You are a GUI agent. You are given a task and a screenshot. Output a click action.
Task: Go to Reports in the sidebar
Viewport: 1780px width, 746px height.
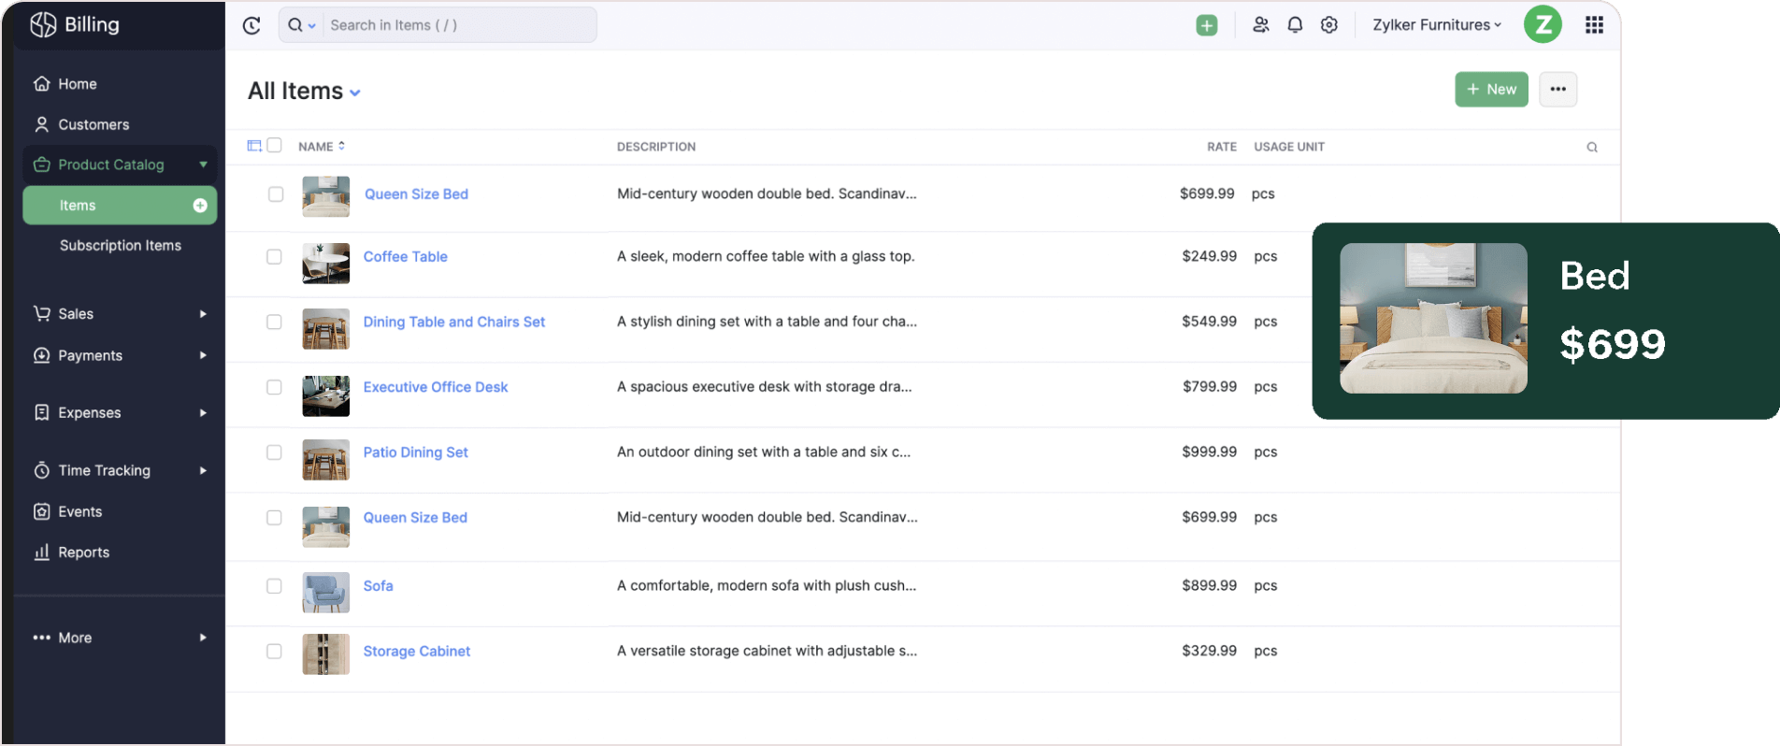[x=83, y=552]
